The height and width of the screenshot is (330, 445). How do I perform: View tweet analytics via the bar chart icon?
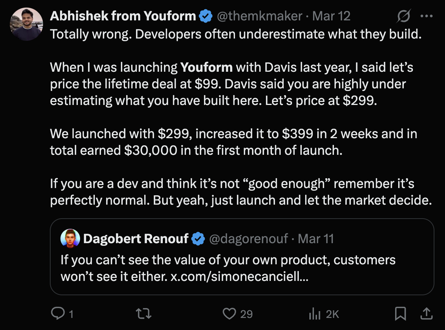315,313
